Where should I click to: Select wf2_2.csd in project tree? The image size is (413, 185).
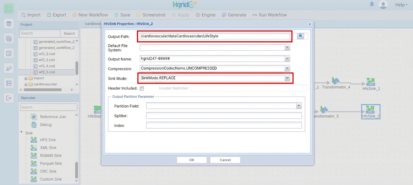tap(47, 54)
